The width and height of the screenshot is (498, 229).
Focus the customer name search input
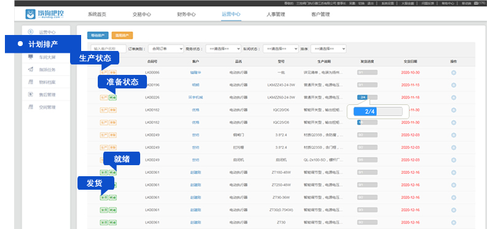[x=108, y=49]
